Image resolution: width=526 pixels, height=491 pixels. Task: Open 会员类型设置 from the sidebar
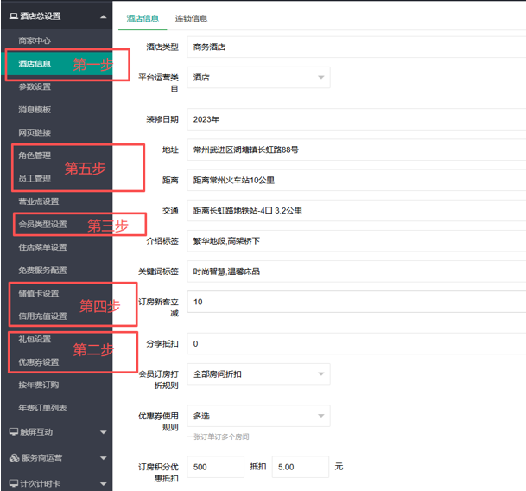coord(42,225)
